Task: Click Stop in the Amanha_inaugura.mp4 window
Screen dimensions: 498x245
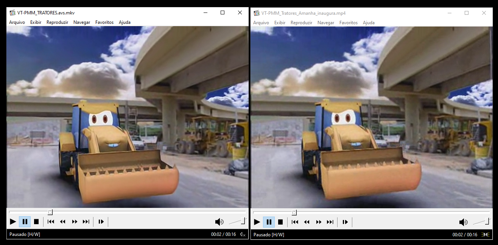Action: 280,222
